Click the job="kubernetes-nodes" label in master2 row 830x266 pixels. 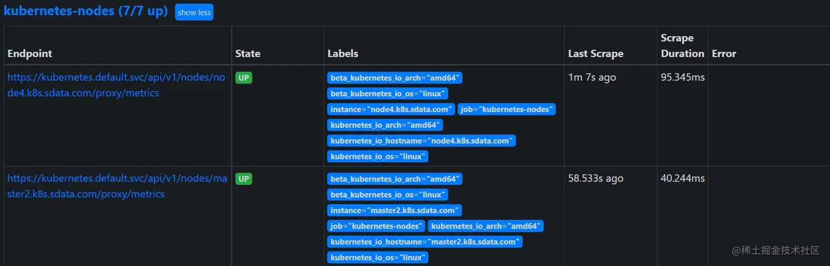377,226
